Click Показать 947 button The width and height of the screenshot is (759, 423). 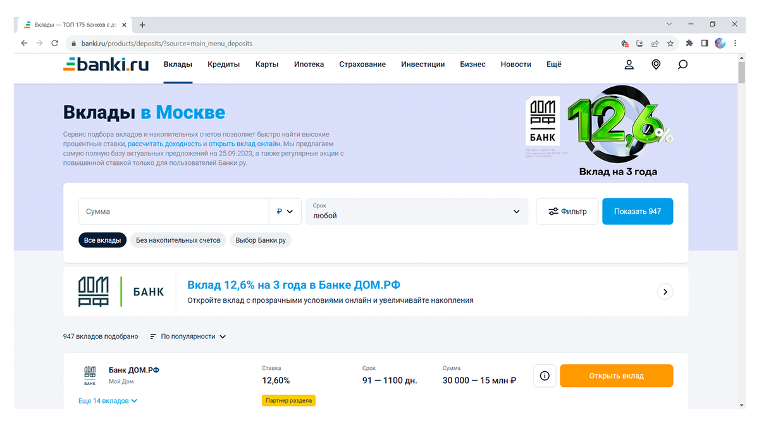(638, 211)
